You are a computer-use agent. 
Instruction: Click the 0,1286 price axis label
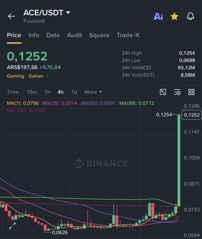192,106
